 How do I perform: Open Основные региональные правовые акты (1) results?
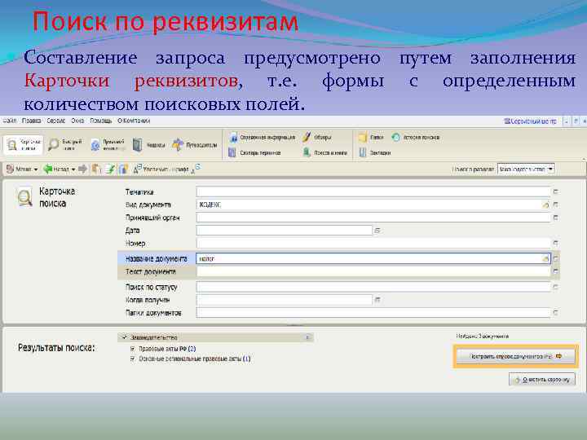coord(194,359)
